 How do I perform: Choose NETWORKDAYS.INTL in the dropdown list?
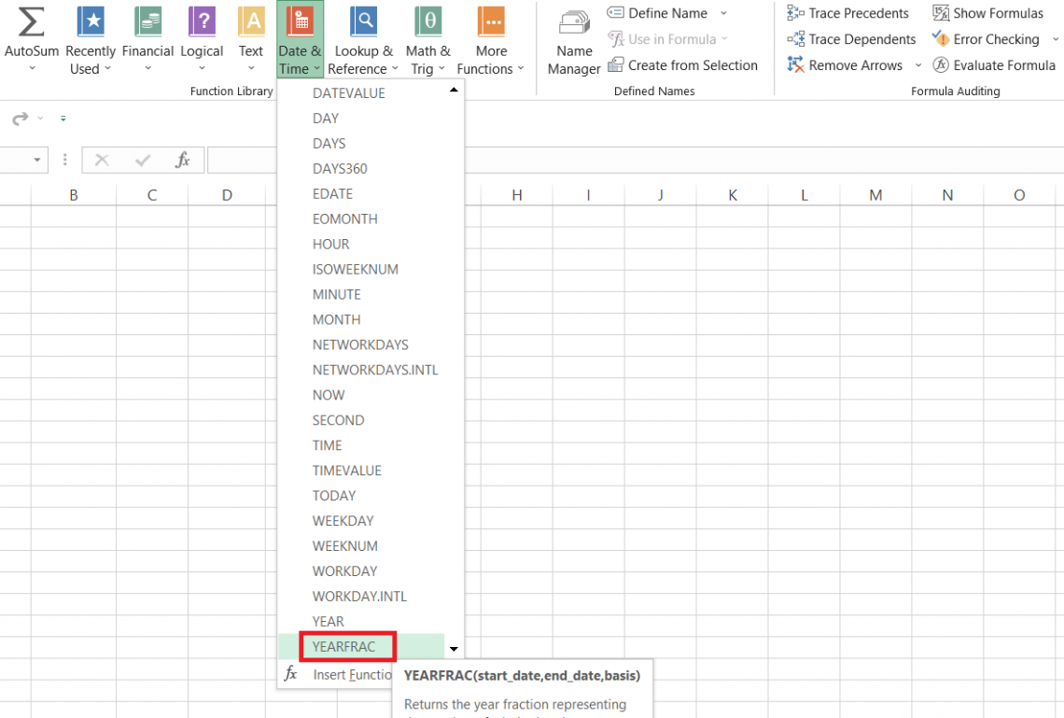pos(375,370)
